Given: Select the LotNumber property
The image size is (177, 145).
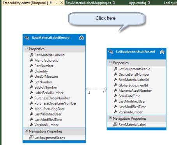Looking at the screenshot, I should (x=43, y=82).
